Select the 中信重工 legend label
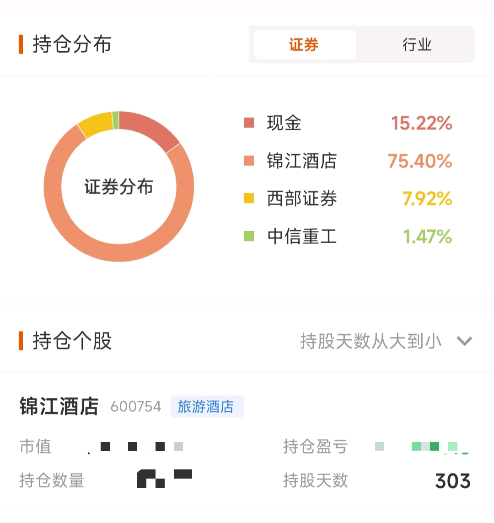Screen dimensions: 494x523 click(302, 236)
